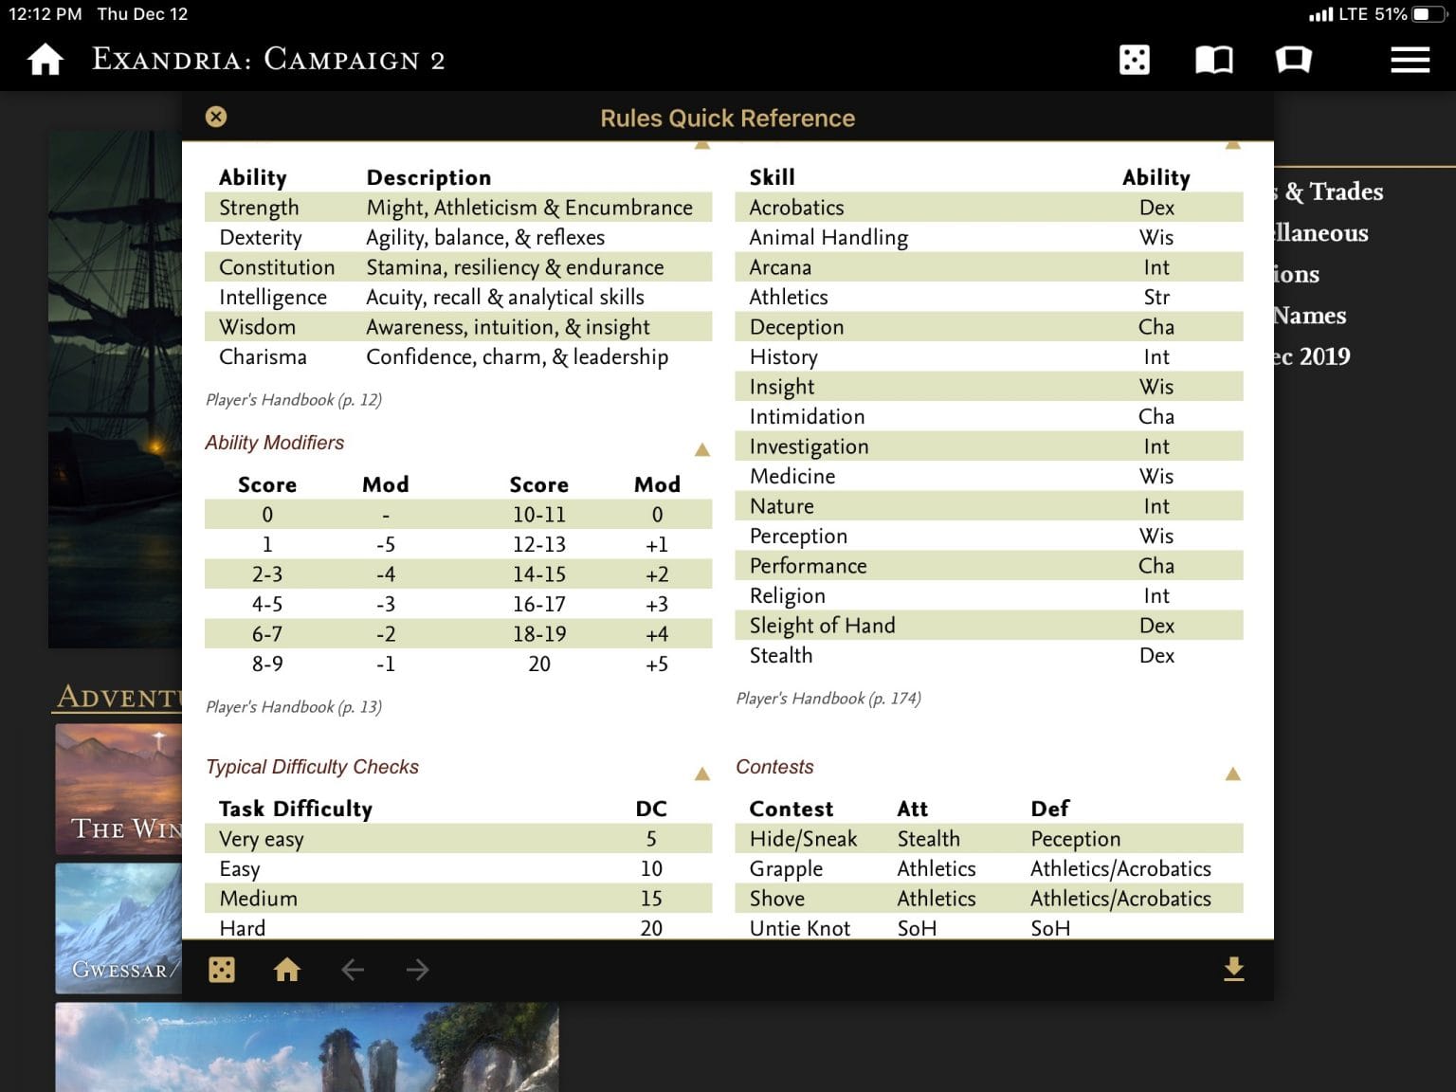Select the Deception skill row
Viewport: 1456px width, 1092px height.
point(989,327)
